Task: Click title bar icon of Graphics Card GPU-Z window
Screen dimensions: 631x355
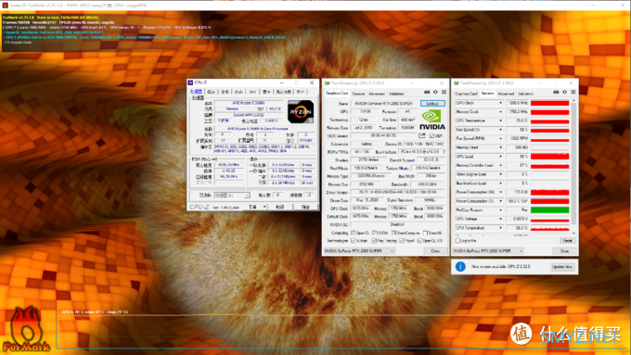Action: [x=328, y=83]
